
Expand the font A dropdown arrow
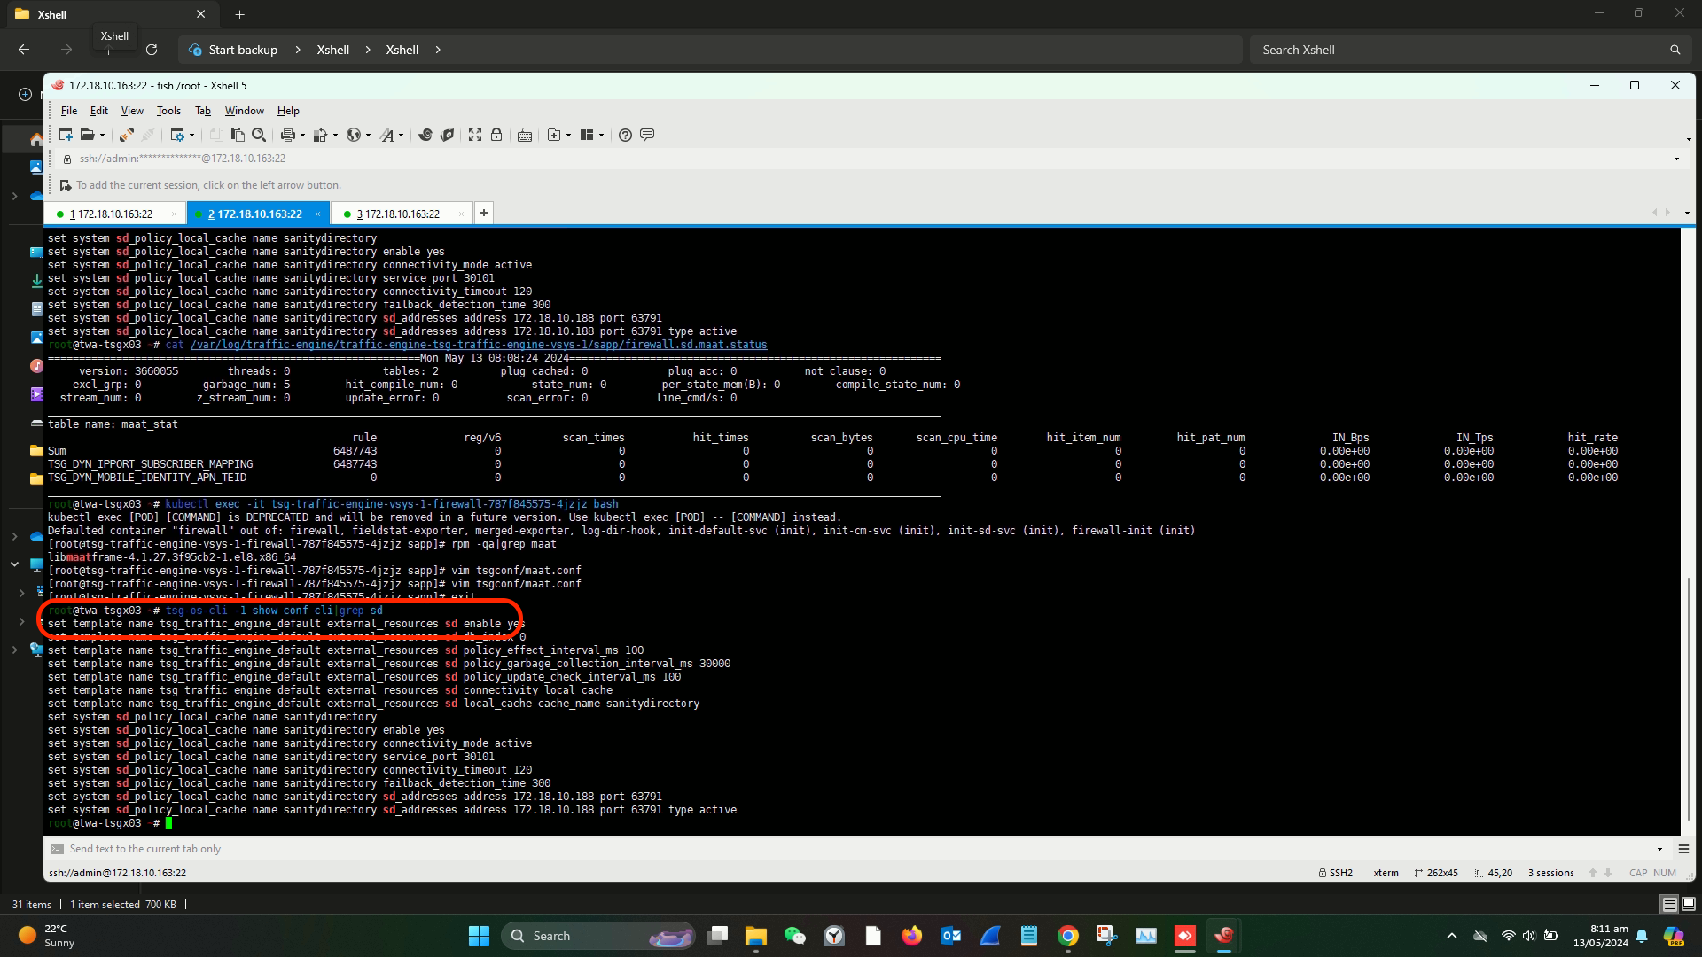[x=401, y=136]
